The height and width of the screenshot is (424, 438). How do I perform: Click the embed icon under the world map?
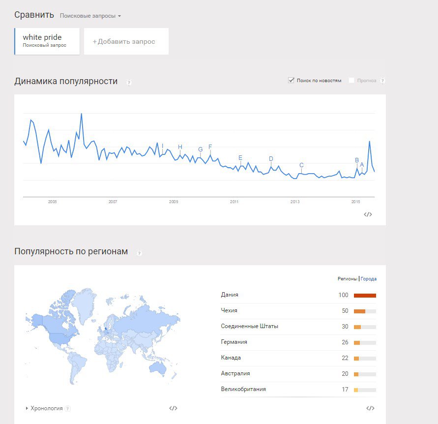tap(173, 408)
